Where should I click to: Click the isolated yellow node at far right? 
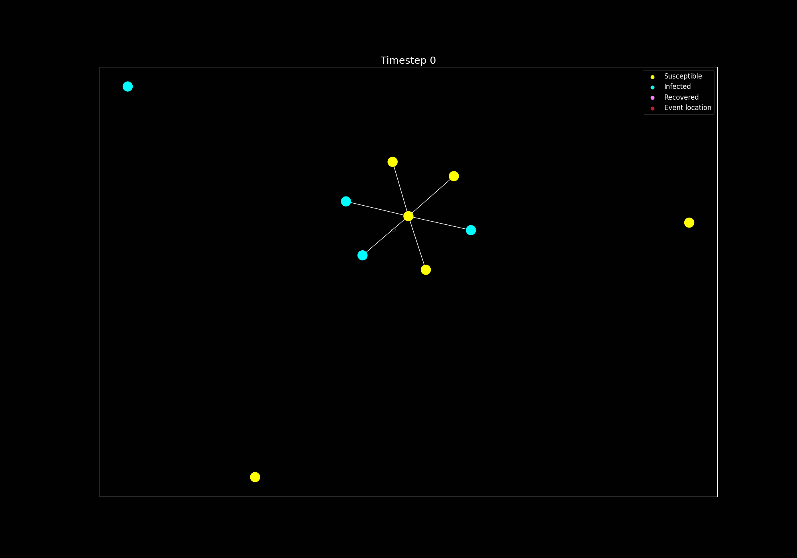click(689, 222)
